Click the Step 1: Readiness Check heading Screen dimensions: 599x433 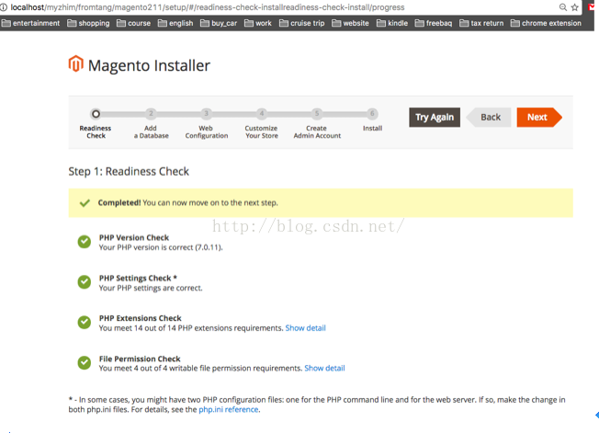[x=129, y=171]
